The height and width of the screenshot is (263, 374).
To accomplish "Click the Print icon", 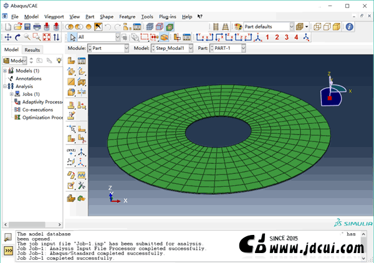I will (x=37, y=27).
